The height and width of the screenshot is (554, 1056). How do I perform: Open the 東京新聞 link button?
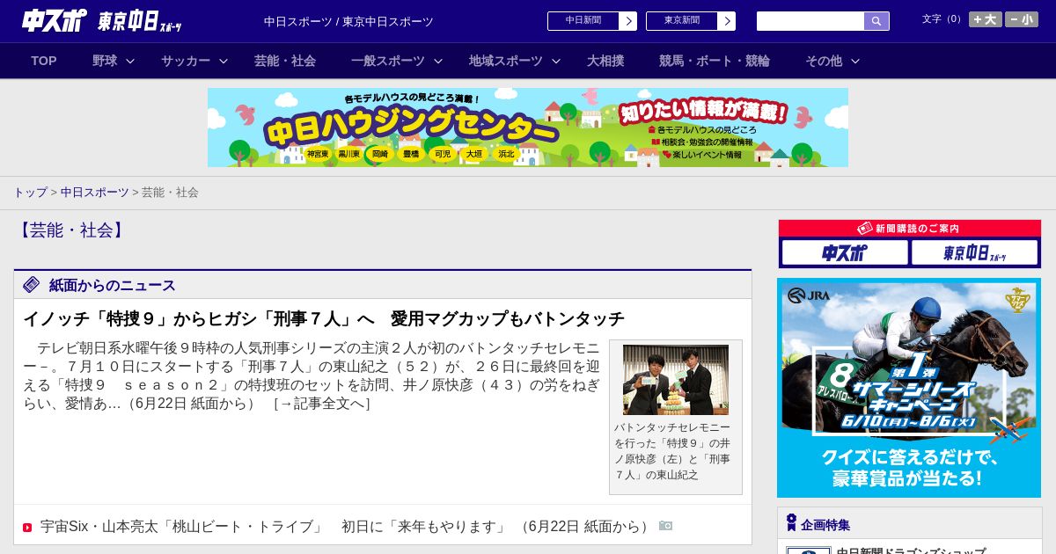(682, 21)
